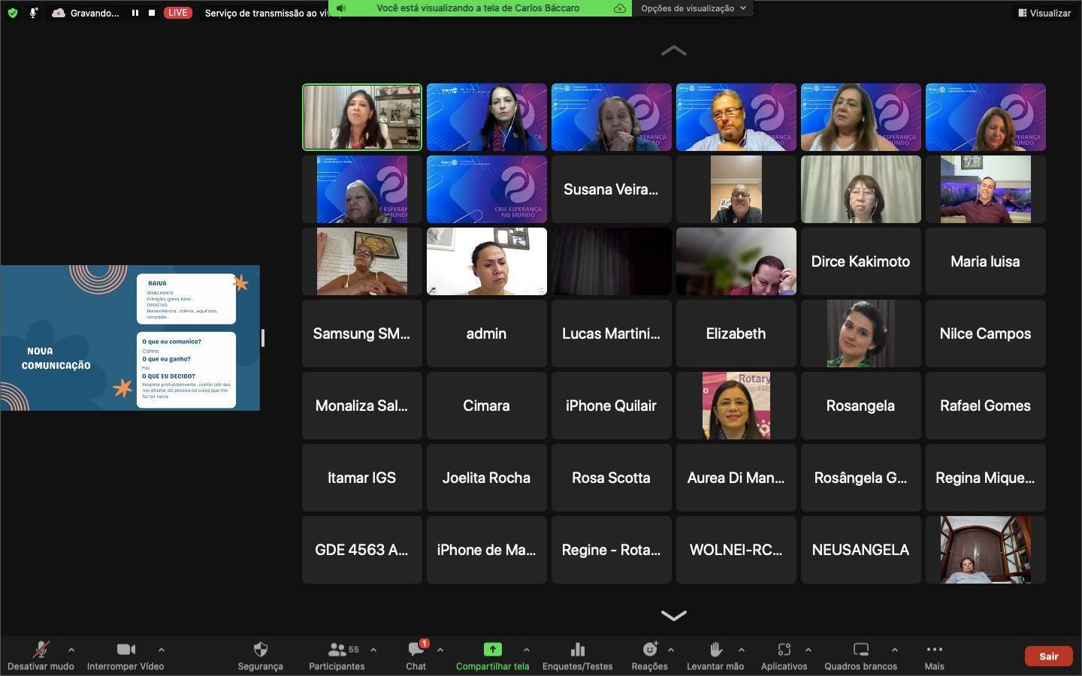Screen dimensions: 1082x676
Task: Open the Reações emoji menu
Action: pyautogui.click(x=649, y=650)
